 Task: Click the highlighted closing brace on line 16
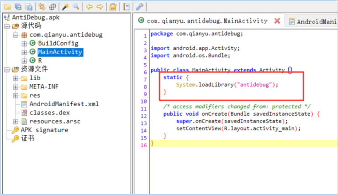click(x=152, y=143)
